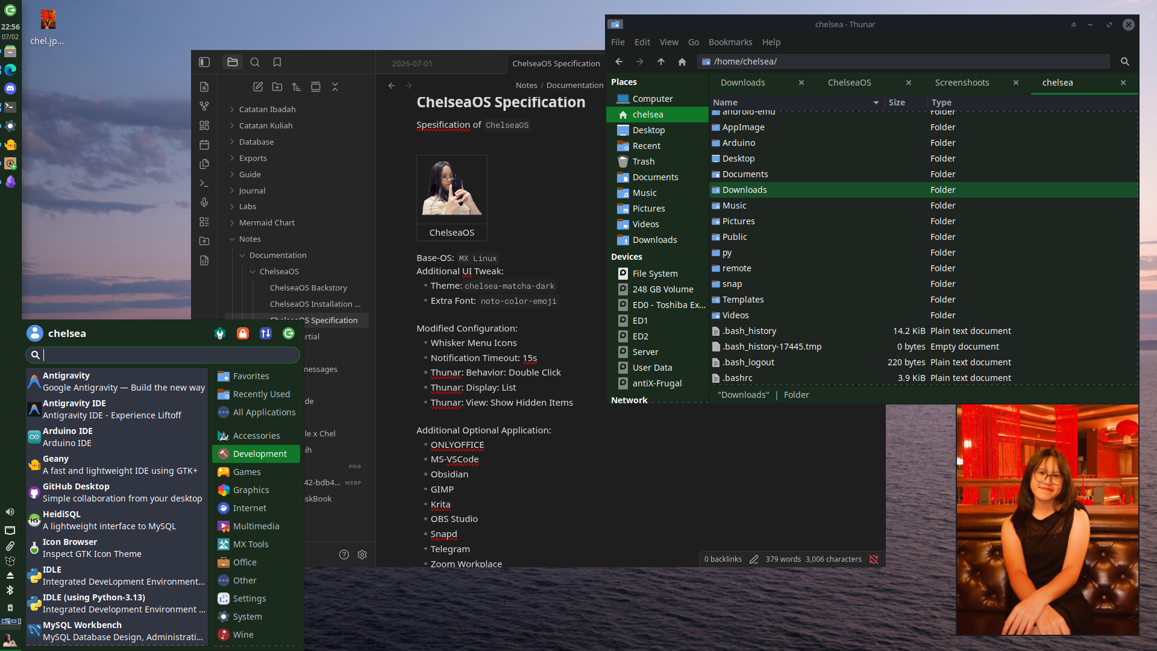Launch Microsoft Edge from the left panel
The height and width of the screenshot is (651, 1157).
tap(10, 70)
